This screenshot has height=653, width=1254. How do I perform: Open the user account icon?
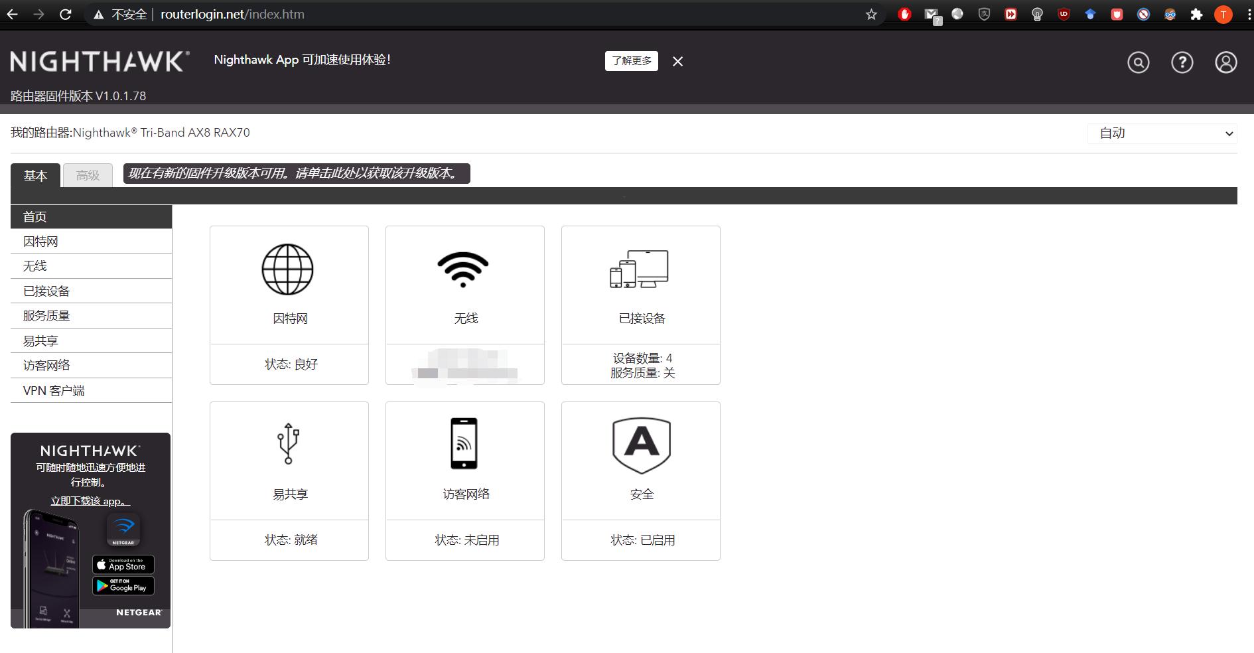tap(1225, 62)
